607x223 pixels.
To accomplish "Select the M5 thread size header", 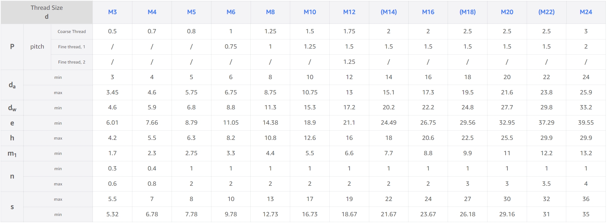I will [x=192, y=12].
